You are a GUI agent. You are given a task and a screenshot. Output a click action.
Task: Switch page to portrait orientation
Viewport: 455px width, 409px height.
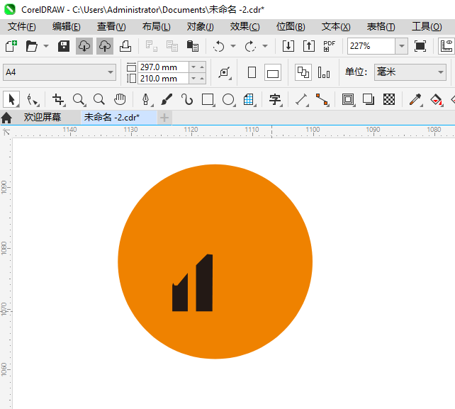click(x=252, y=72)
